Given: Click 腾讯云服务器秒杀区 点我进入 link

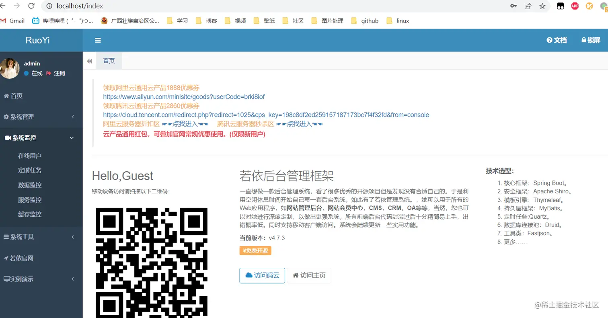Looking at the screenshot, I should click(x=300, y=124).
